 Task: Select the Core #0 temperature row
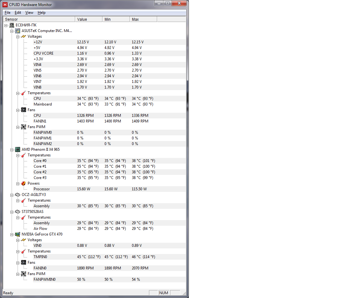[x=109, y=161]
